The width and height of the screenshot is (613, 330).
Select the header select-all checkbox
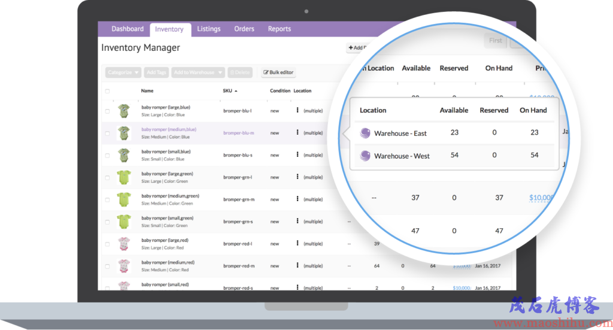coord(108,91)
